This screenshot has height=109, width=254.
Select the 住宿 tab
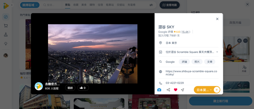point(100,5)
